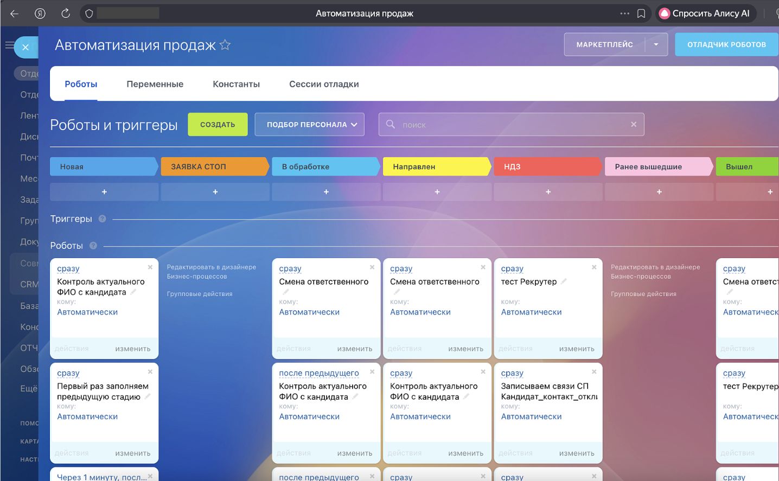Screen dimensions: 779x481
Task: Bookmark the page with the bookmark icon
Action: [x=641, y=14]
